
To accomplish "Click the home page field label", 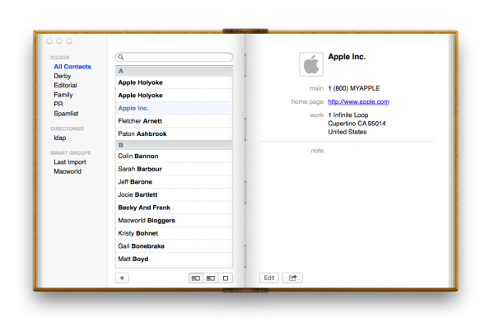I will pyautogui.click(x=307, y=101).
